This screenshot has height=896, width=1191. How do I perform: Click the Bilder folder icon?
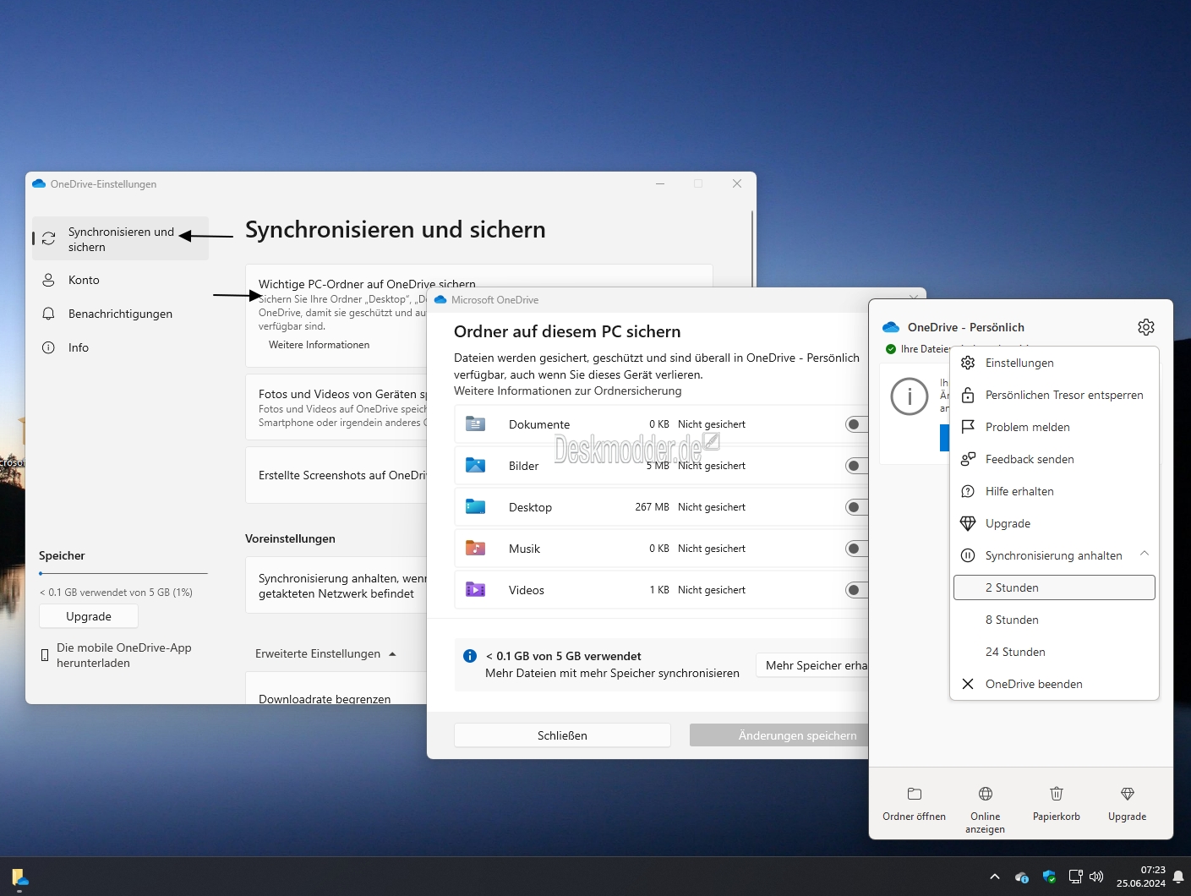[x=475, y=465]
